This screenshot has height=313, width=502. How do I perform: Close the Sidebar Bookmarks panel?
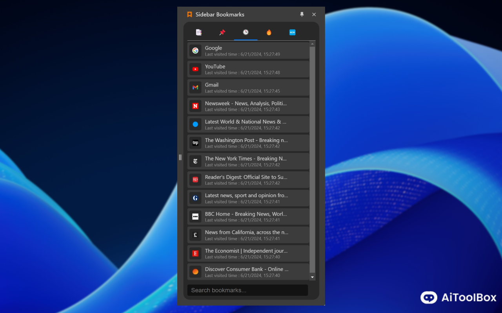click(314, 14)
